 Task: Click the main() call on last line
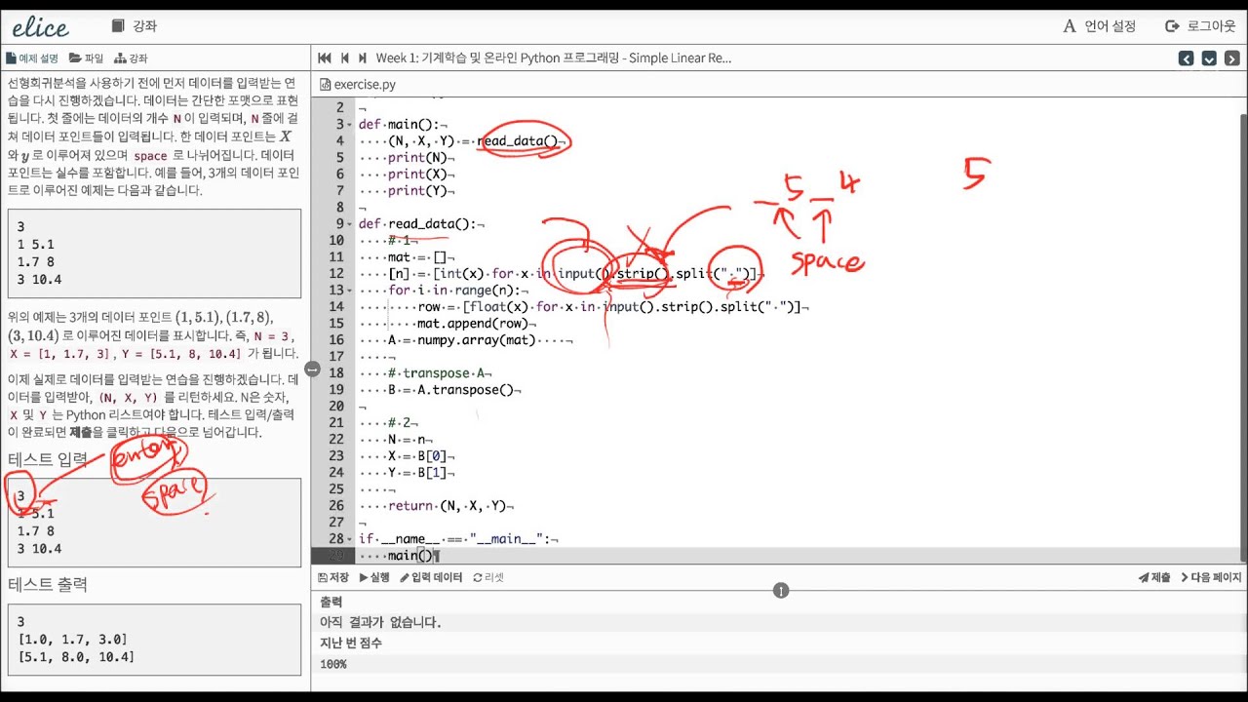point(409,555)
